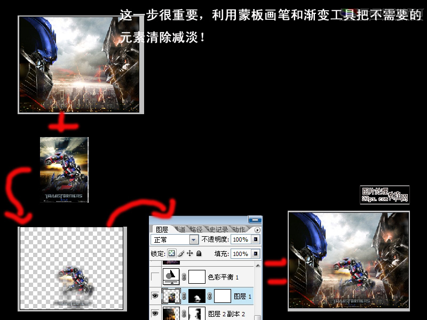Toggle lock image pixels brush icon
Image resolution: width=427 pixels, height=320 pixels.
click(x=181, y=254)
